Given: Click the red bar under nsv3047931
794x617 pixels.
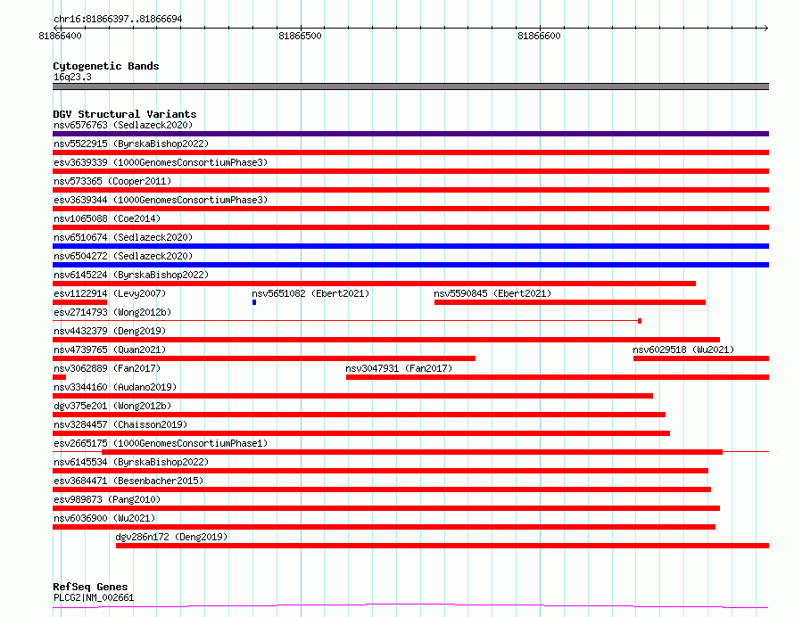Looking at the screenshot, I should (x=558, y=377).
